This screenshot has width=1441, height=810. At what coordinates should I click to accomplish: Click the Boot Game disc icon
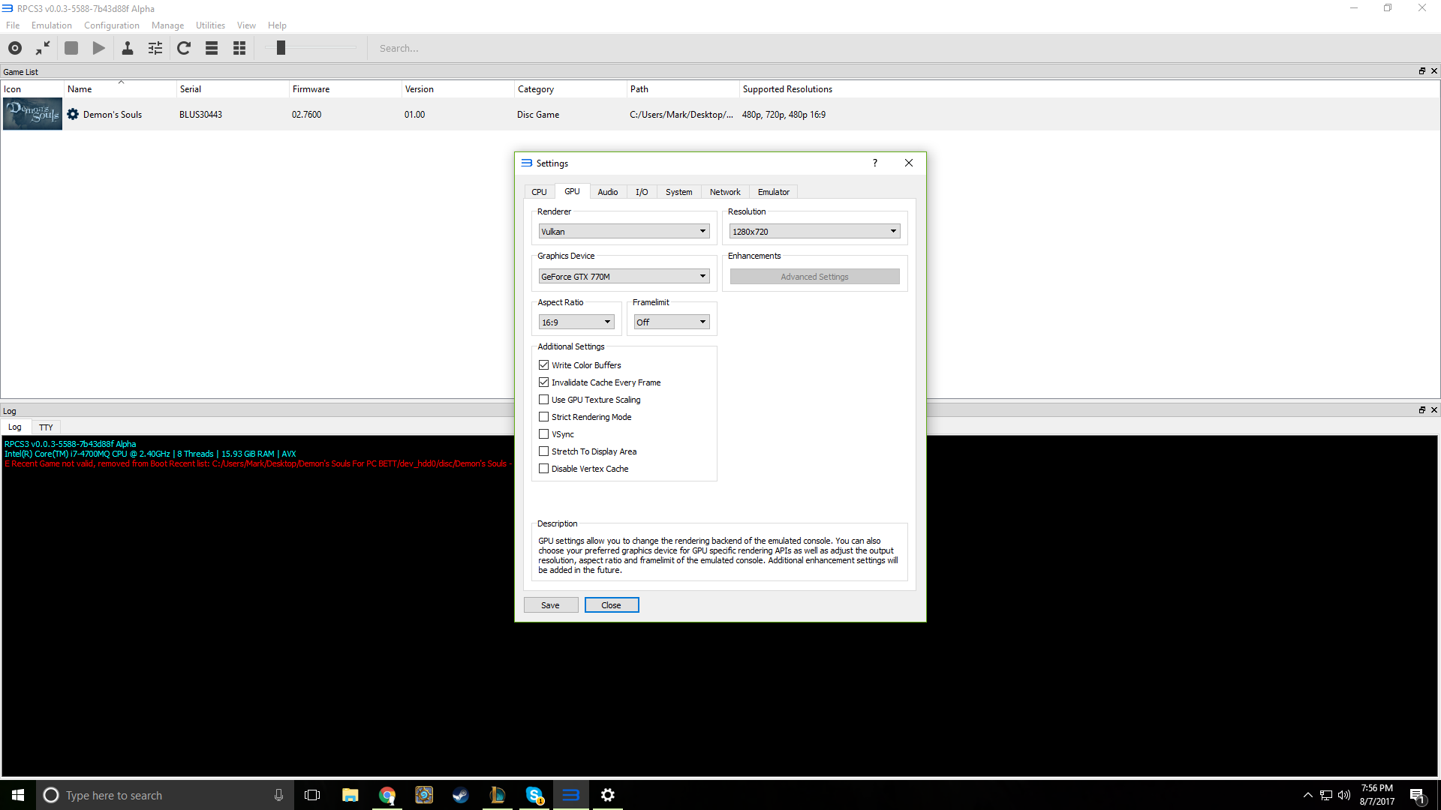click(15, 48)
